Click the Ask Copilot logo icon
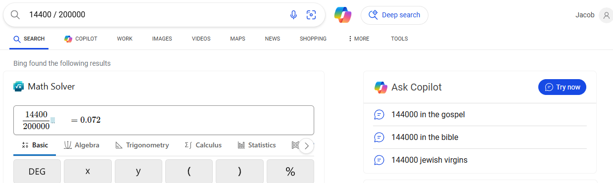The image size is (613, 183). [380, 88]
